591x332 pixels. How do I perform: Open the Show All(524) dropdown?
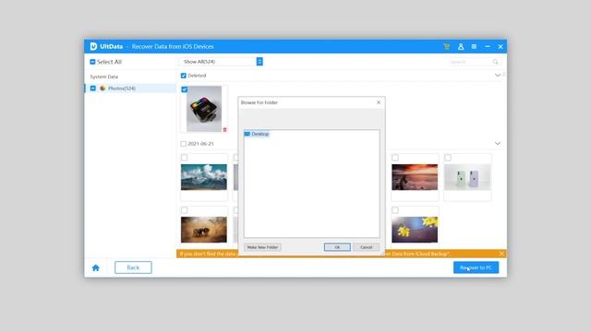pos(221,62)
